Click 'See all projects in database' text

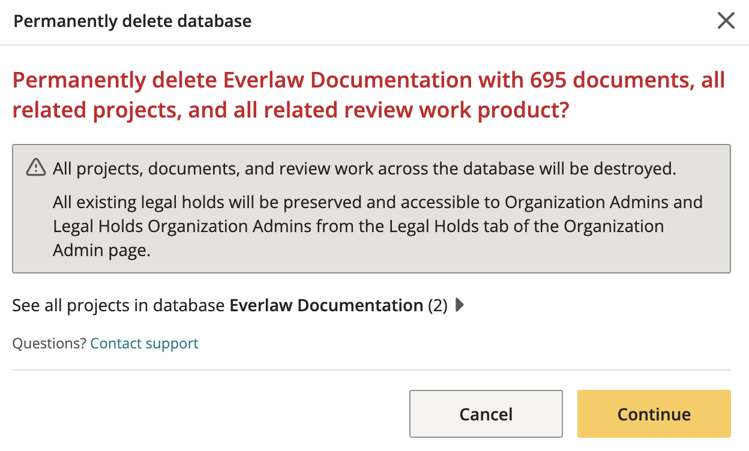pos(119,306)
